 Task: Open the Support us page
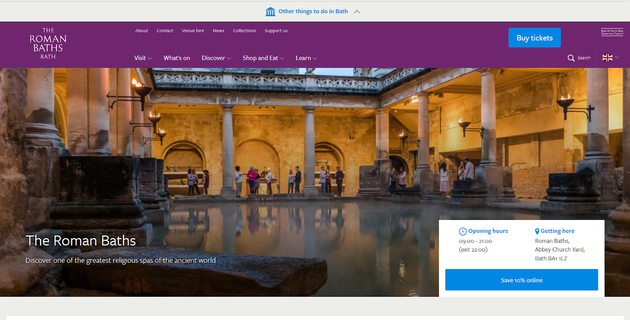tap(276, 31)
